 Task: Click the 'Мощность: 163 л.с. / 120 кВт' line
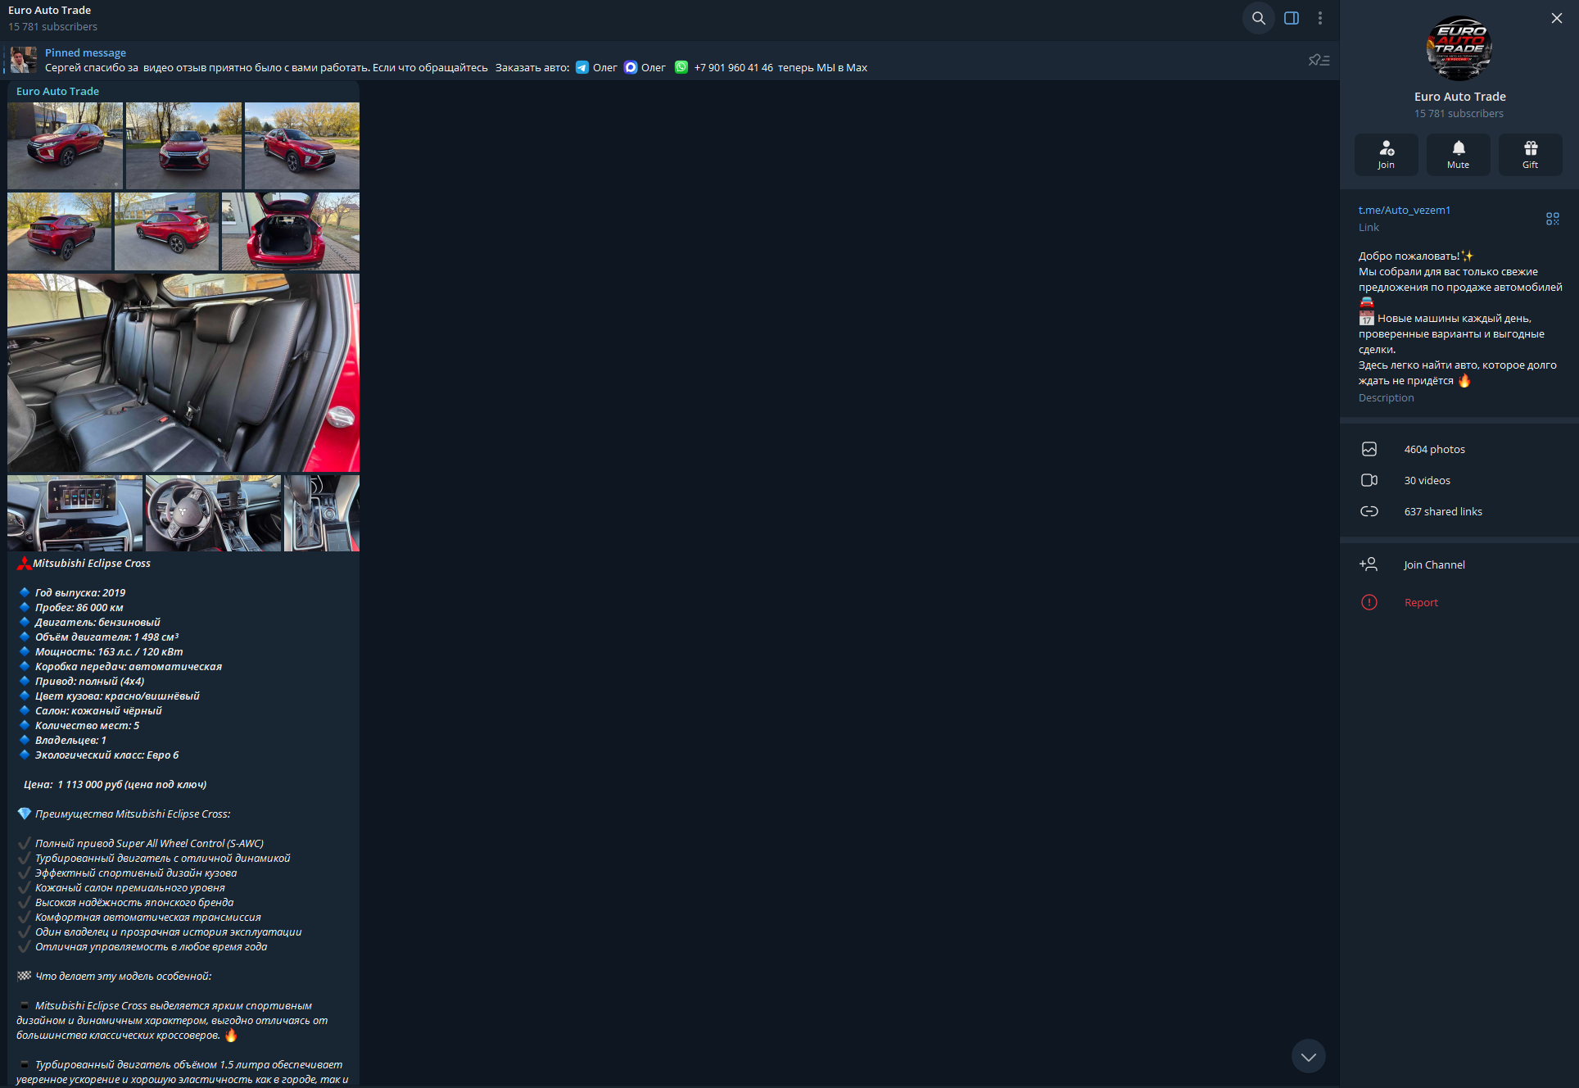tap(109, 652)
